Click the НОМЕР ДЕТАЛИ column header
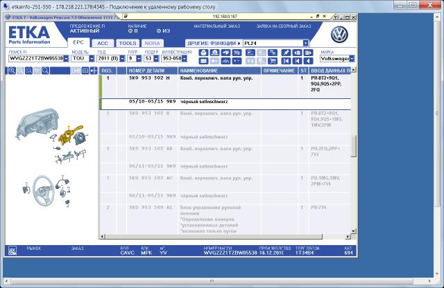Screen dimensions: 444x288 coord(152,71)
